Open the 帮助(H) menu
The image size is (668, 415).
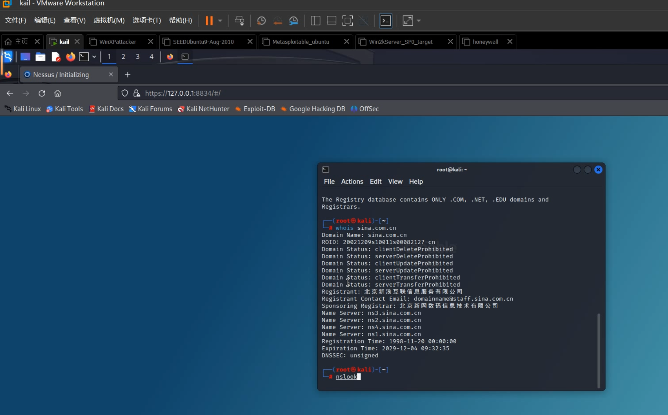pos(180,20)
